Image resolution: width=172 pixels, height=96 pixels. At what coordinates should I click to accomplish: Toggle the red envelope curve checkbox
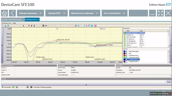point(126,55)
